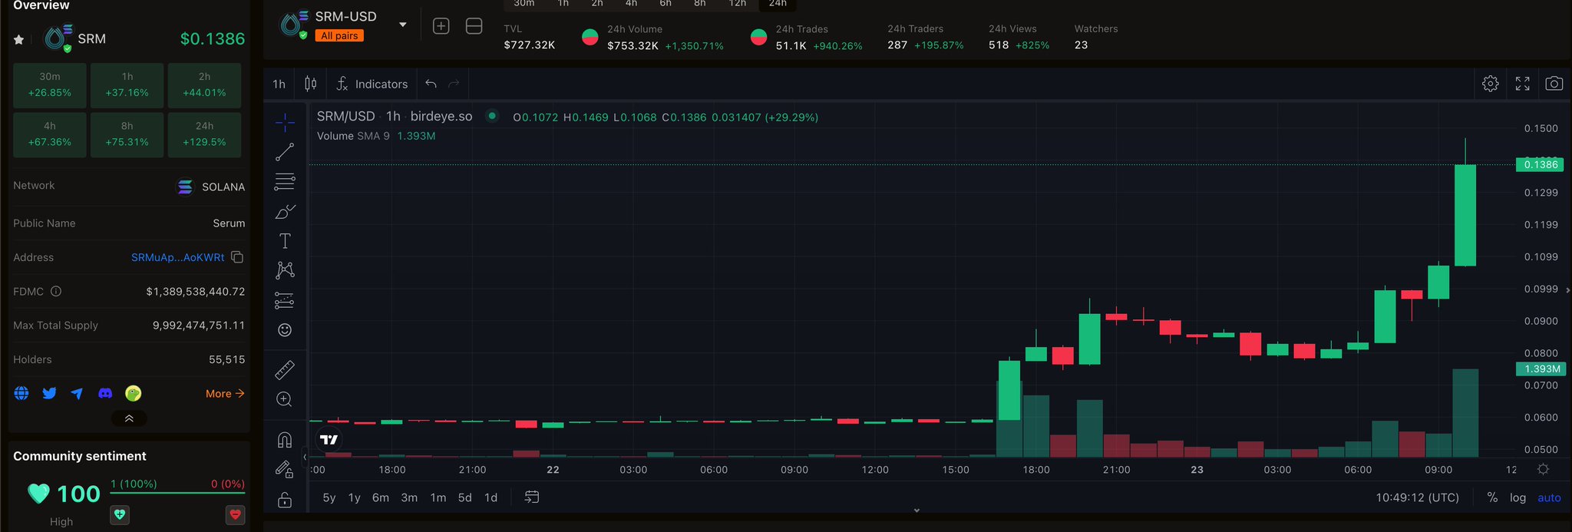This screenshot has width=1572, height=532.
Task: Select the 30m price change tile
Action: pyautogui.click(x=50, y=84)
